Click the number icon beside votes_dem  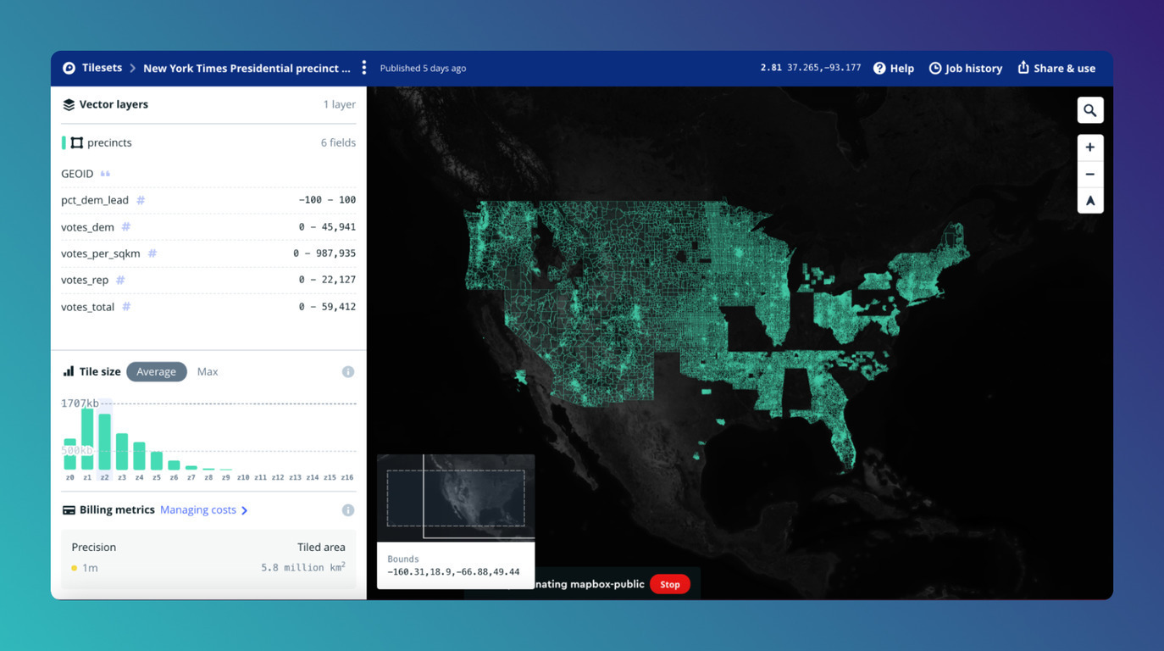(x=125, y=226)
